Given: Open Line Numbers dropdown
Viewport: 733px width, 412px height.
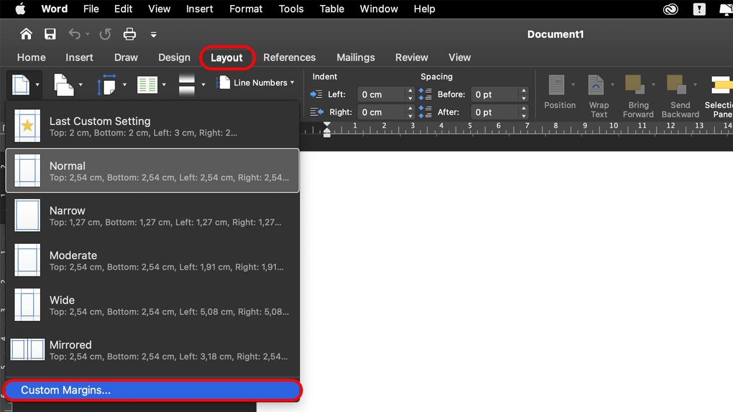Looking at the screenshot, I should click(255, 83).
